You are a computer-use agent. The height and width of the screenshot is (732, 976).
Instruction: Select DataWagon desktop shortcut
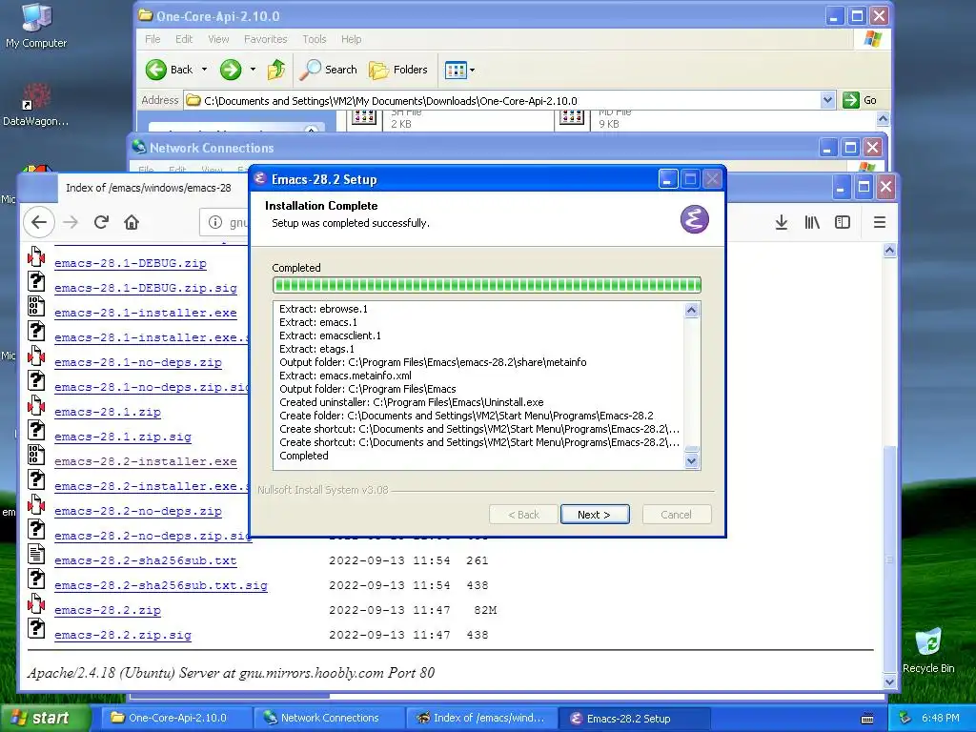pyautogui.click(x=35, y=105)
